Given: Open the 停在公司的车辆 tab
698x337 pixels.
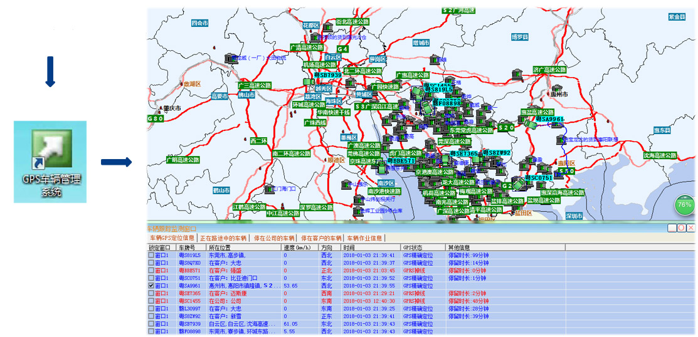Looking at the screenshot, I should pos(275,238).
